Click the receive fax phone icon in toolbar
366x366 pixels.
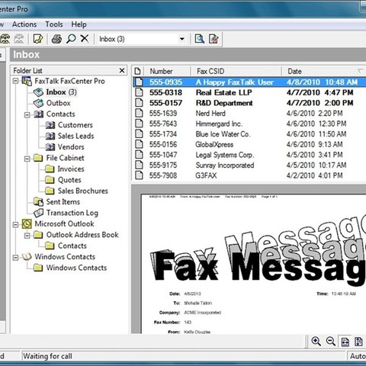[5, 39]
